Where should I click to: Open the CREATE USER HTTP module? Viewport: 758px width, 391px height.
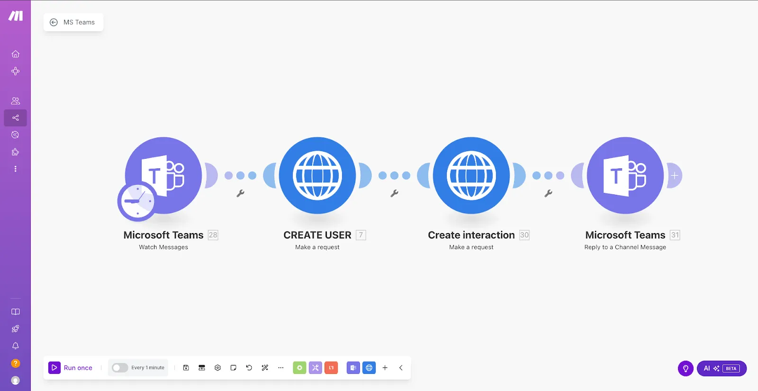point(317,175)
